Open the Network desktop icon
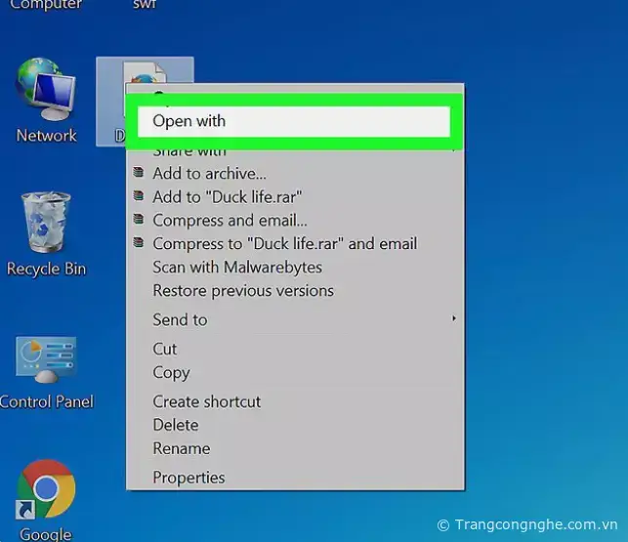Image resolution: width=628 pixels, height=542 pixels. pos(45,94)
